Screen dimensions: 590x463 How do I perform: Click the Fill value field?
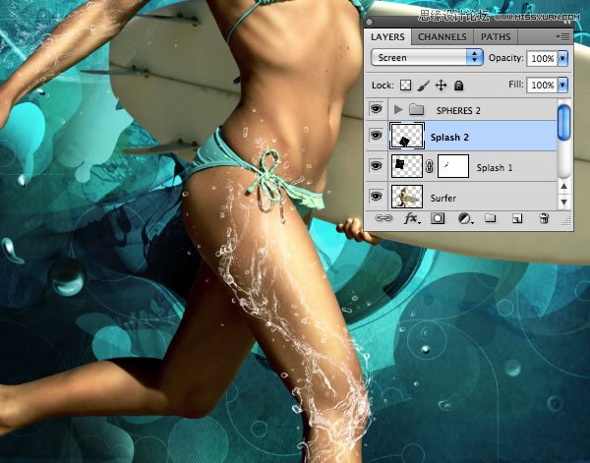click(542, 85)
